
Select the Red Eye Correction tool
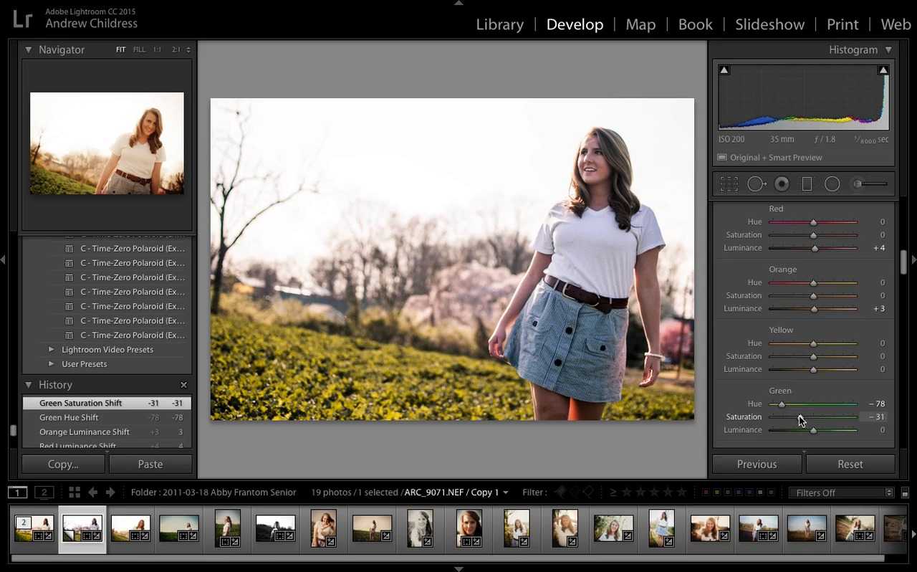point(782,184)
